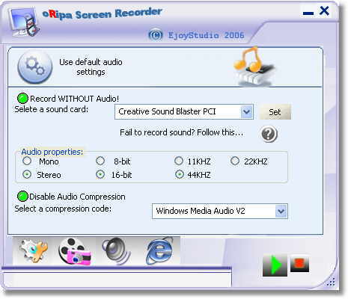The image size is (348, 299).
Task: Select the Stereo radio button
Action: click(x=27, y=174)
